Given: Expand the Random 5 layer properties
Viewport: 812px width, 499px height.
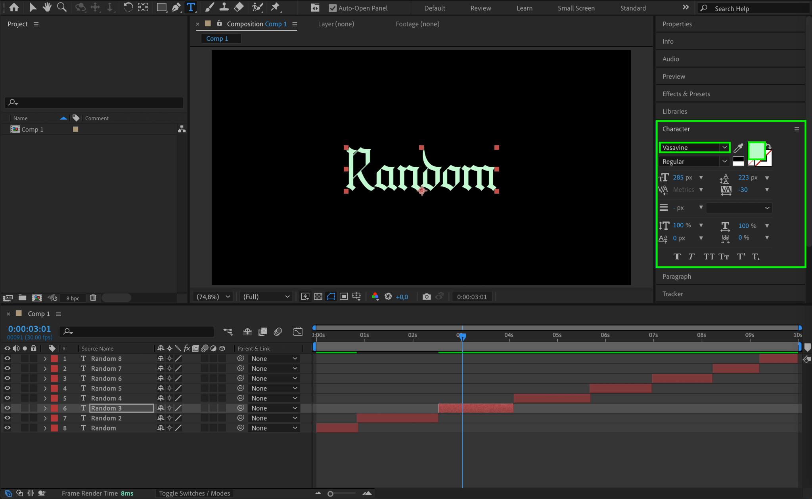Looking at the screenshot, I should coord(45,389).
